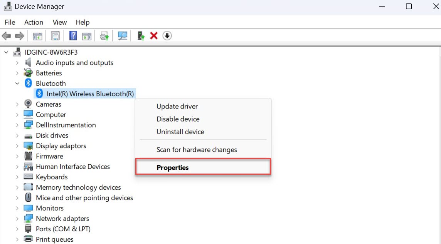This screenshot has width=441, height=244.
Task: Select the Ports (COM & LPT) label
Action: [63, 229]
